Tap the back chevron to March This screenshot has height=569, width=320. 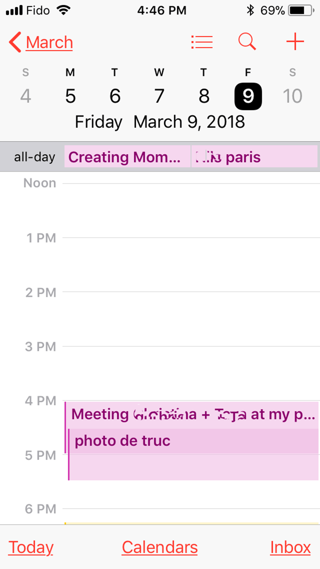16,42
